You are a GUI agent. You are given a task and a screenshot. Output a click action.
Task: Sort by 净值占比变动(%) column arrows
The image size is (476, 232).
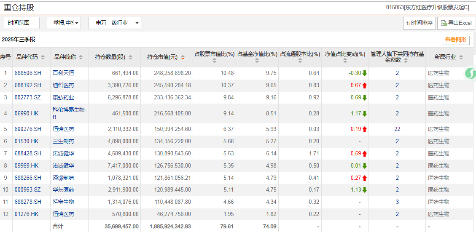[x=345, y=61]
